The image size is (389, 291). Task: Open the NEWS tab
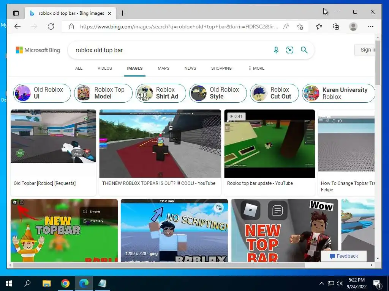pyautogui.click(x=190, y=68)
